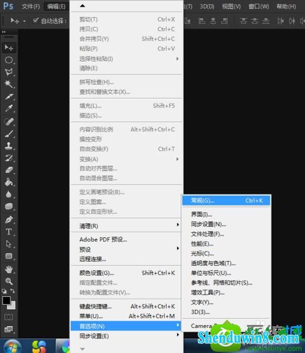Image resolution: width=305 pixels, height=353 pixels.
Task: Choose 光标(C)... preferences
Action: tap(226, 254)
